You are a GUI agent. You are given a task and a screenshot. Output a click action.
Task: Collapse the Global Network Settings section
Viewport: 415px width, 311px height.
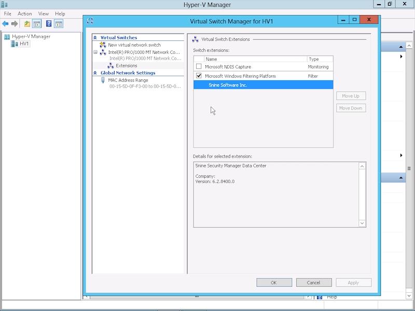coord(95,73)
